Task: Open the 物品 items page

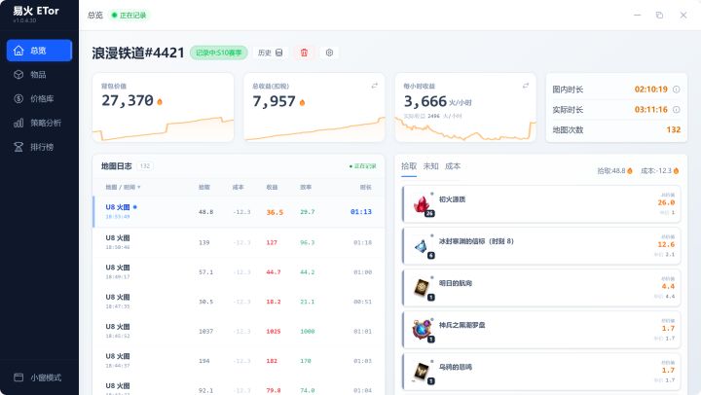Action: 39,75
